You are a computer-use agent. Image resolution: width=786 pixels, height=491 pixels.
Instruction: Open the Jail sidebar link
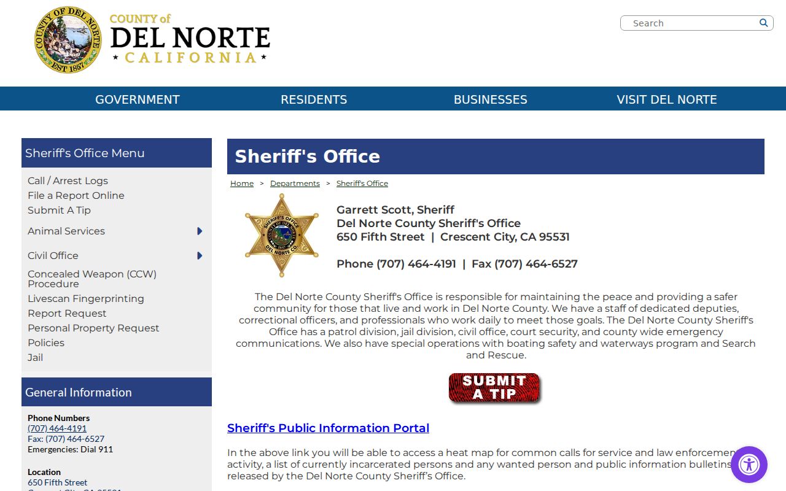tap(35, 357)
